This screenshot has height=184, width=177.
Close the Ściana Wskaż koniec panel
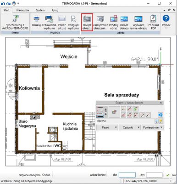pos(161,103)
